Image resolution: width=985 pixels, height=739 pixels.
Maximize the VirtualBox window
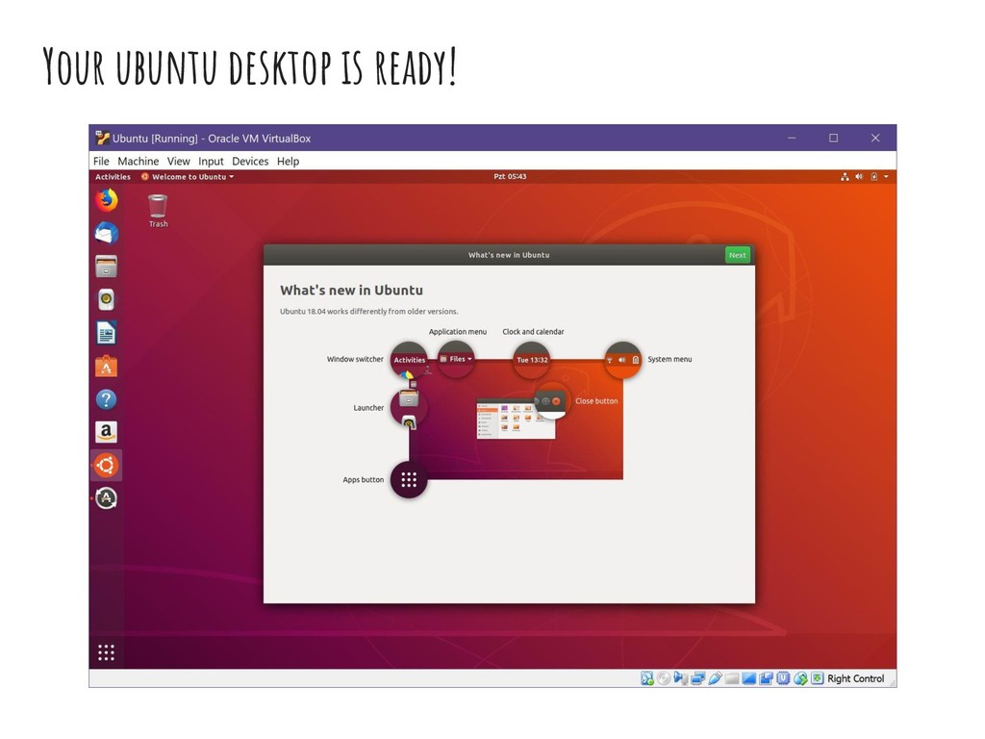(834, 139)
